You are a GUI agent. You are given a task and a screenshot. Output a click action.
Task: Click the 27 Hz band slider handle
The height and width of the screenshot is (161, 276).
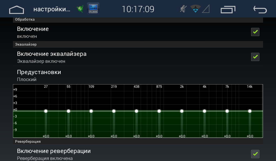(x=46, y=111)
